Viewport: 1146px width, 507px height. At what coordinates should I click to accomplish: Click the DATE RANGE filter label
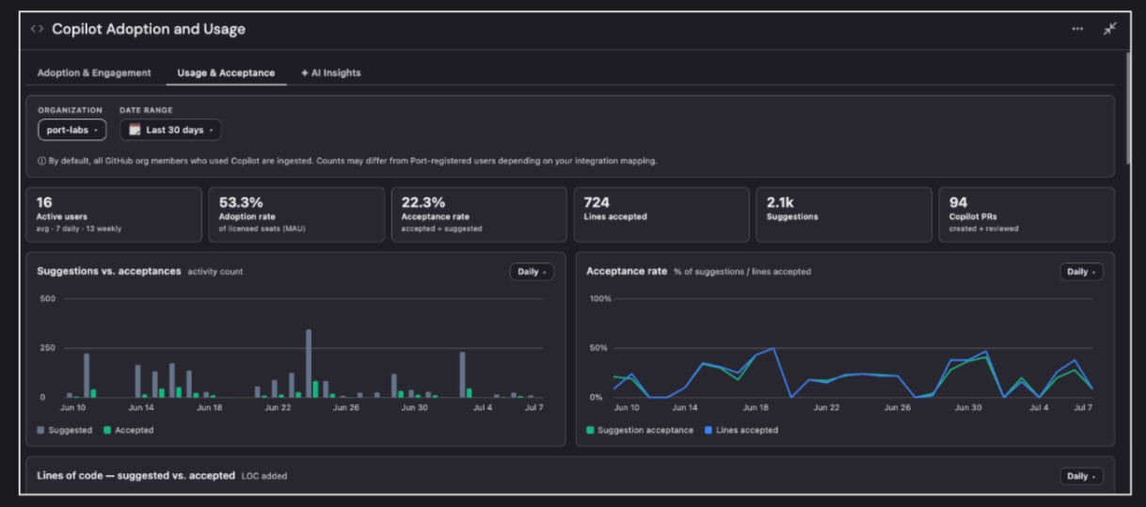146,110
